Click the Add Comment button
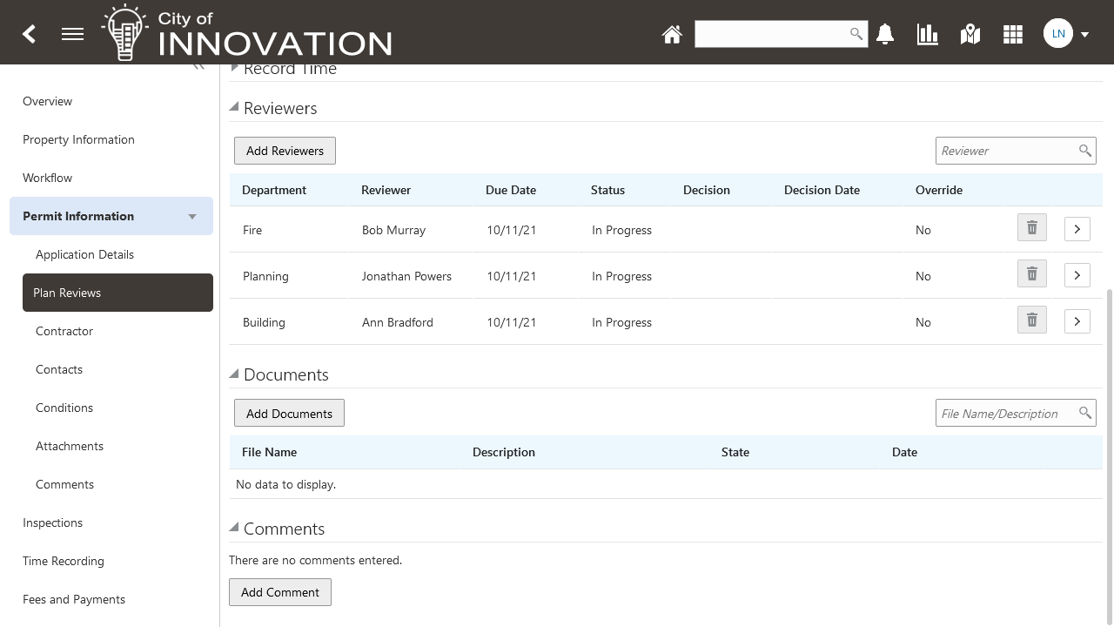This screenshot has height=627, width=1114. coord(279,592)
